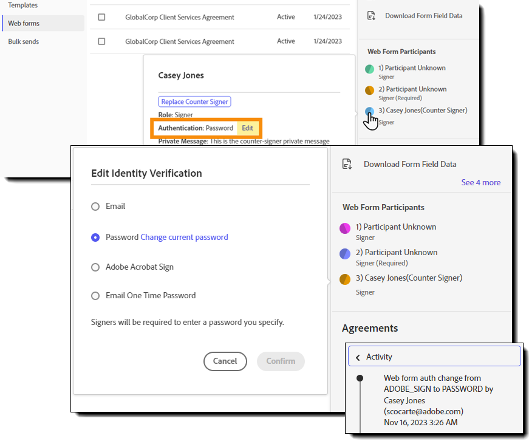
Task: Click the lower Download Form Field Data icon
Action: point(347,163)
